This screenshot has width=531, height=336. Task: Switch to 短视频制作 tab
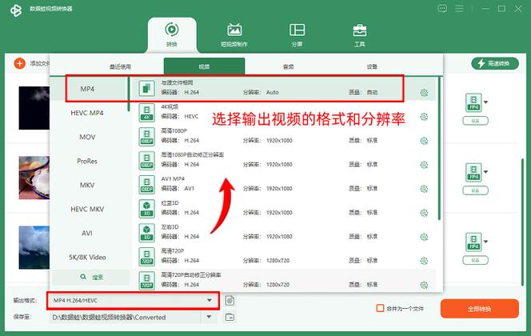[234, 35]
